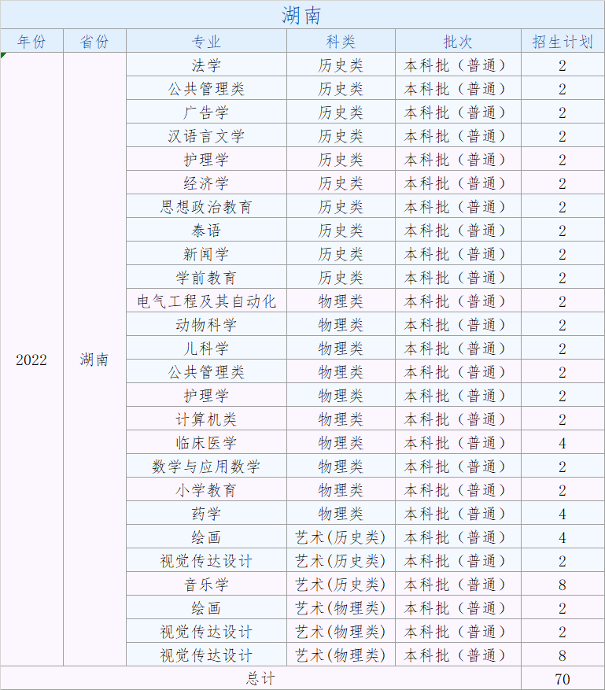
Task: Click the 数学与应用数学 cell
Action: 206,467
